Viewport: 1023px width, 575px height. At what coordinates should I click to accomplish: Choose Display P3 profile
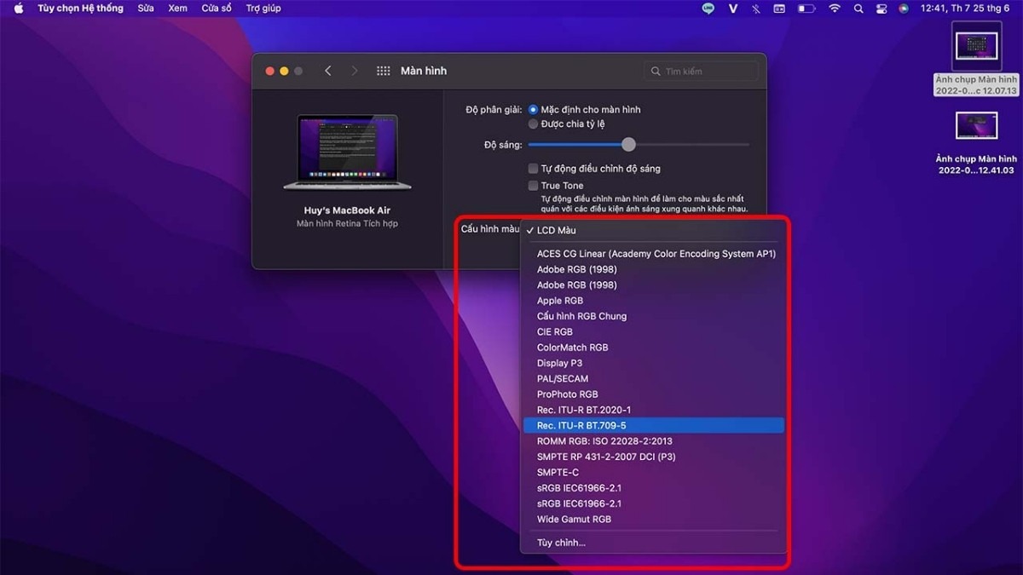[x=654, y=363]
